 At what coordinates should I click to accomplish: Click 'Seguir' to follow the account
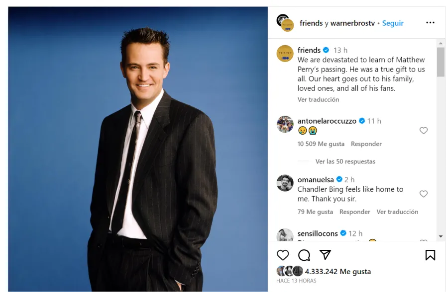(393, 23)
